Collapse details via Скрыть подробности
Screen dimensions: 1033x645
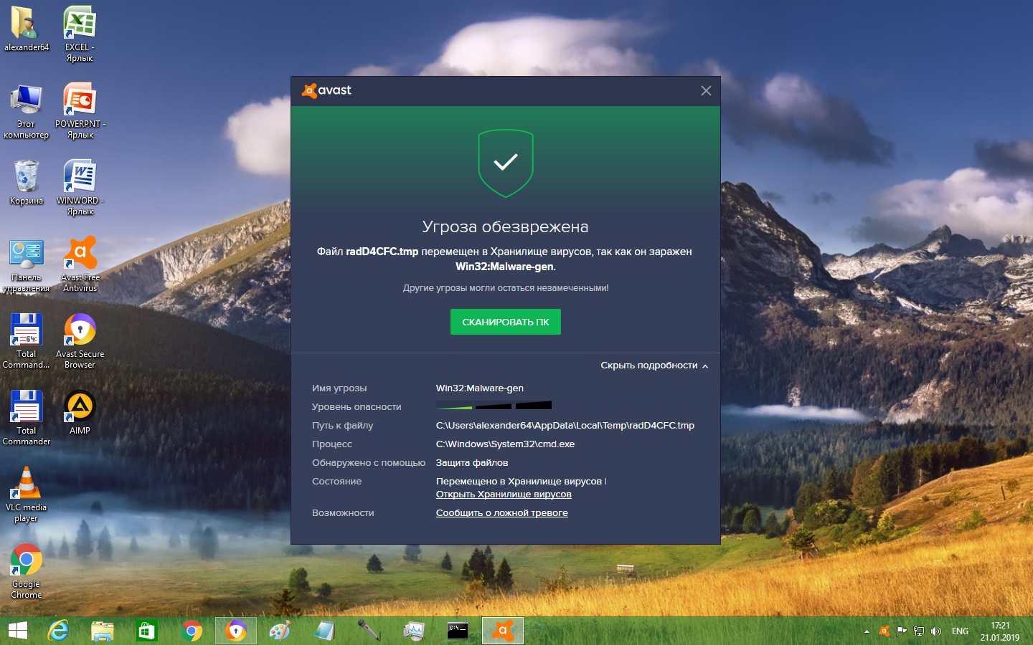coord(654,365)
